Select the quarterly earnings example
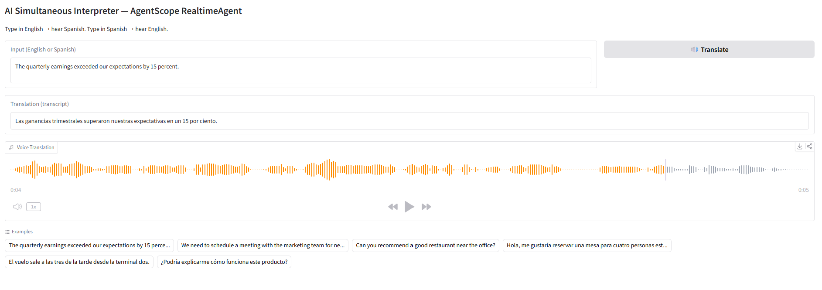The height and width of the screenshot is (290, 822). 89,246
